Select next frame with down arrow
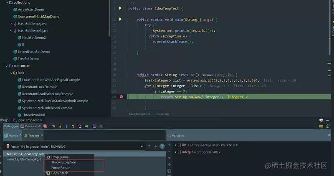 (156, 146)
